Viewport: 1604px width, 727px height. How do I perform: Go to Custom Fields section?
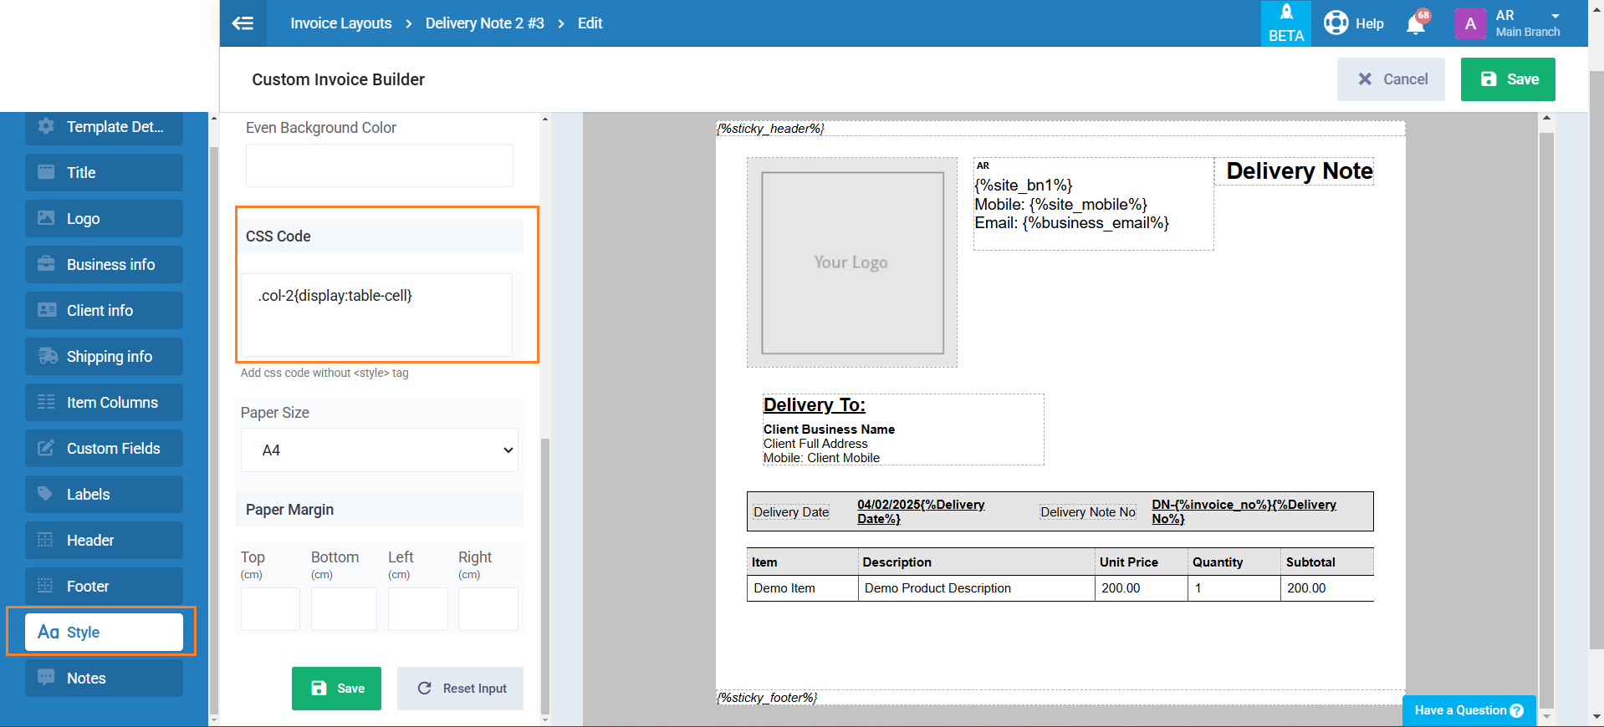tap(104, 449)
